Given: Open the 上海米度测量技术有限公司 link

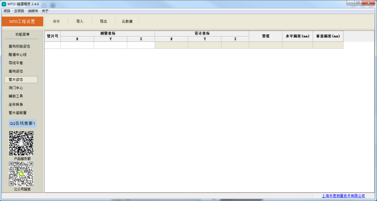Looking at the screenshot, I should (343, 196).
